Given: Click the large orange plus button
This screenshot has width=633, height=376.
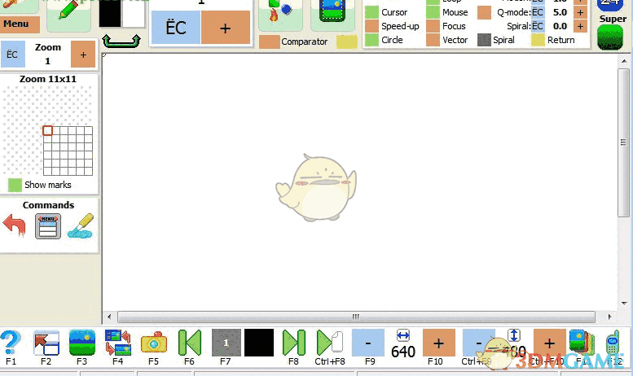Looking at the screenshot, I should pos(226,28).
